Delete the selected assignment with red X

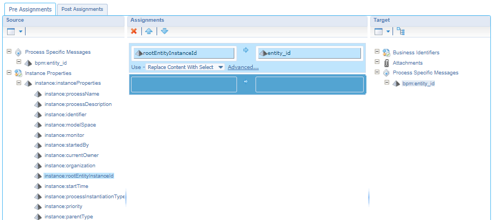(134, 32)
